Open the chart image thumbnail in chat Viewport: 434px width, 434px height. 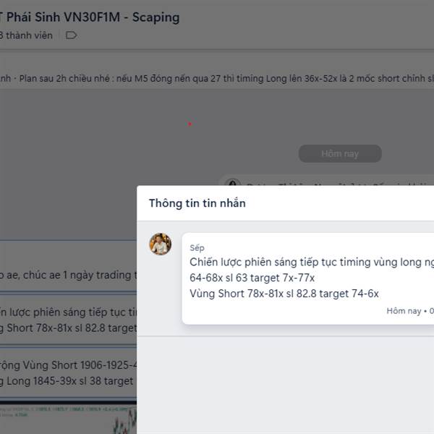point(68,418)
